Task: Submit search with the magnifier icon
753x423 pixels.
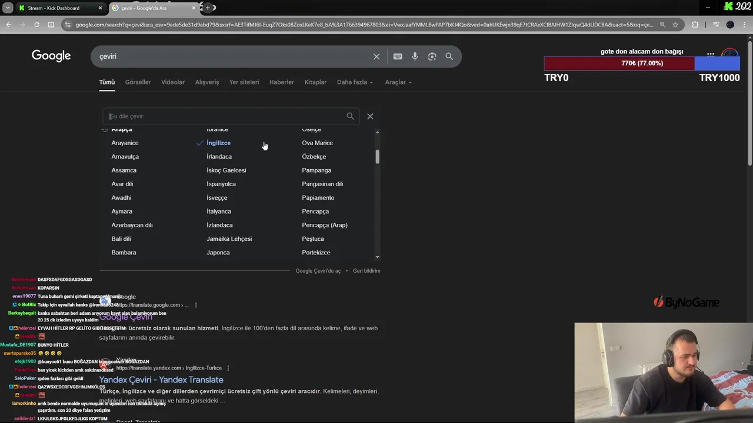Action: [449, 56]
